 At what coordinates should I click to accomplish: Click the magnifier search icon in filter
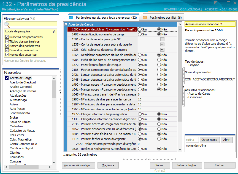[x=7, y=25]
